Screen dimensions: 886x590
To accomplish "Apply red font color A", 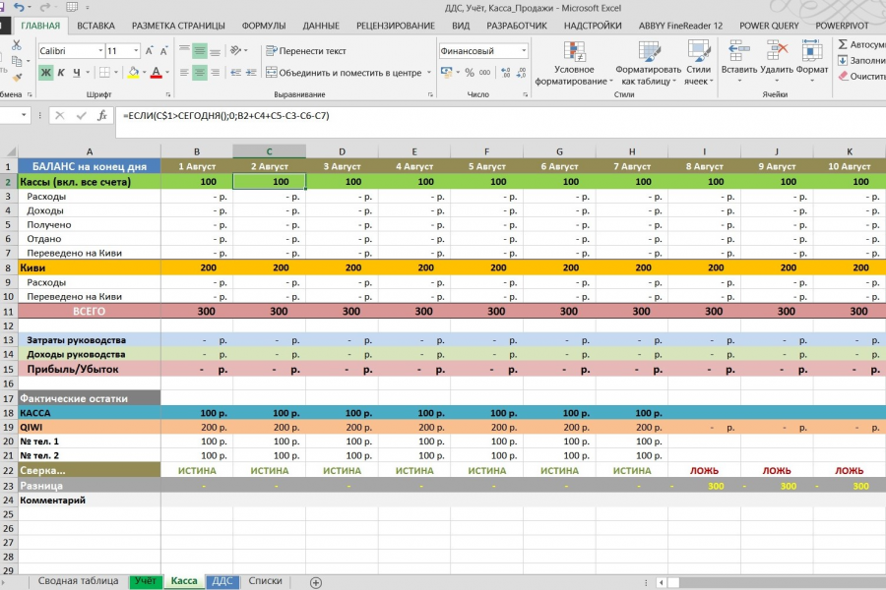I will [156, 72].
